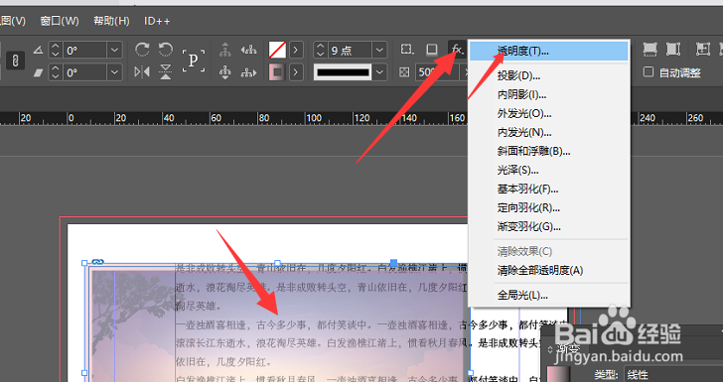The height and width of the screenshot is (382, 723).
Task: Click the select next object icon
Action: (248, 72)
